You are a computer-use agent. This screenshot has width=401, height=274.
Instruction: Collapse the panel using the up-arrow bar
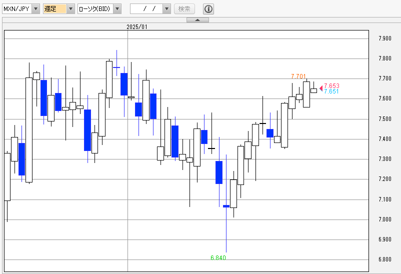pyautogui.click(x=197, y=20)
